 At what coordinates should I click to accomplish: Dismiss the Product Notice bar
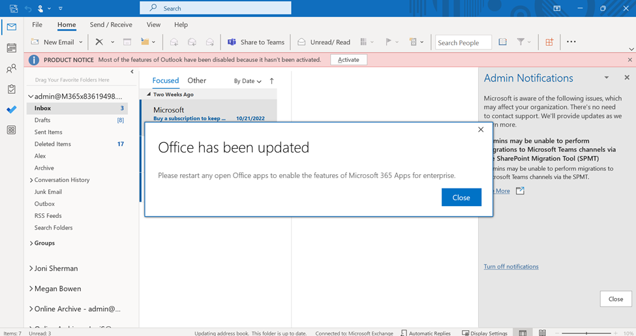click(x=630, y=59)
